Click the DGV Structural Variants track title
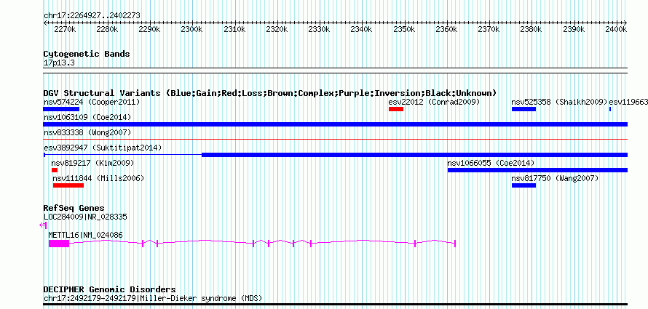This screenshot has width=648, height=309. tap(270, 93)
